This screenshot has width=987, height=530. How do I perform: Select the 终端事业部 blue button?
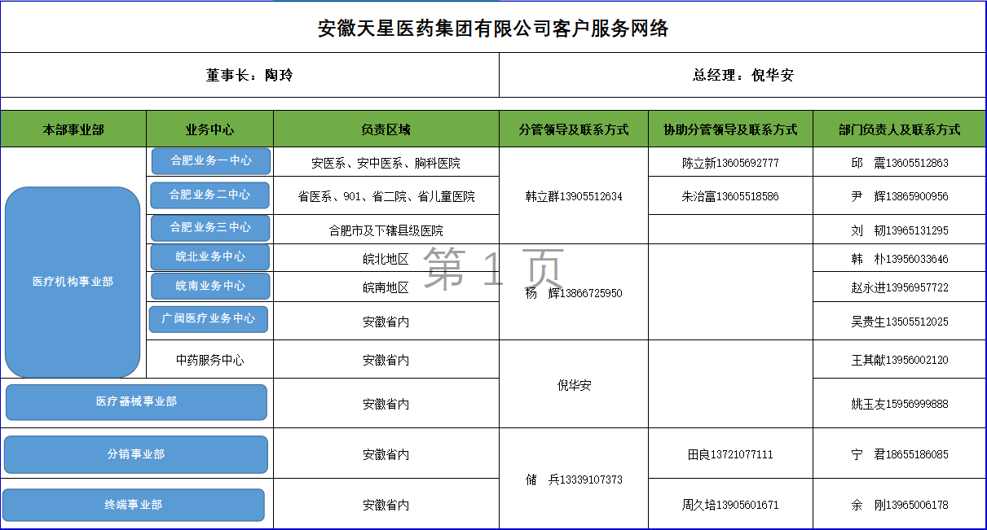pyautogui.click(x=134, y=505)
